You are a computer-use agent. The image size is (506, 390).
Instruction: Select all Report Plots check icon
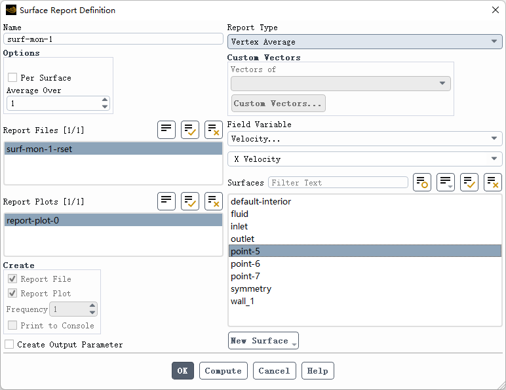click(x=190, y=201)
